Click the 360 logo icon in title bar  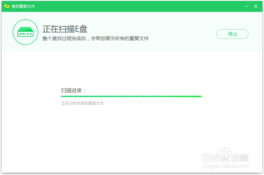(x=7, y=6)
